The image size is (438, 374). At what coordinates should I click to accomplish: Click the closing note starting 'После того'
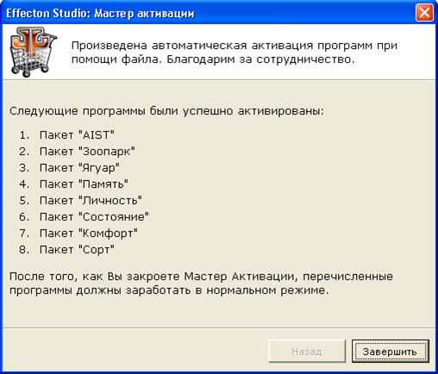point(201,284)
